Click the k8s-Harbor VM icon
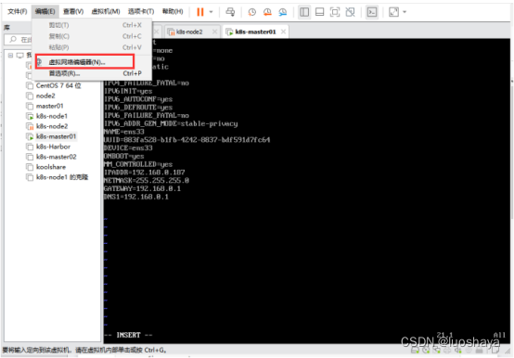The width and height of the screenshot is (514, 358). click(30, 147)
